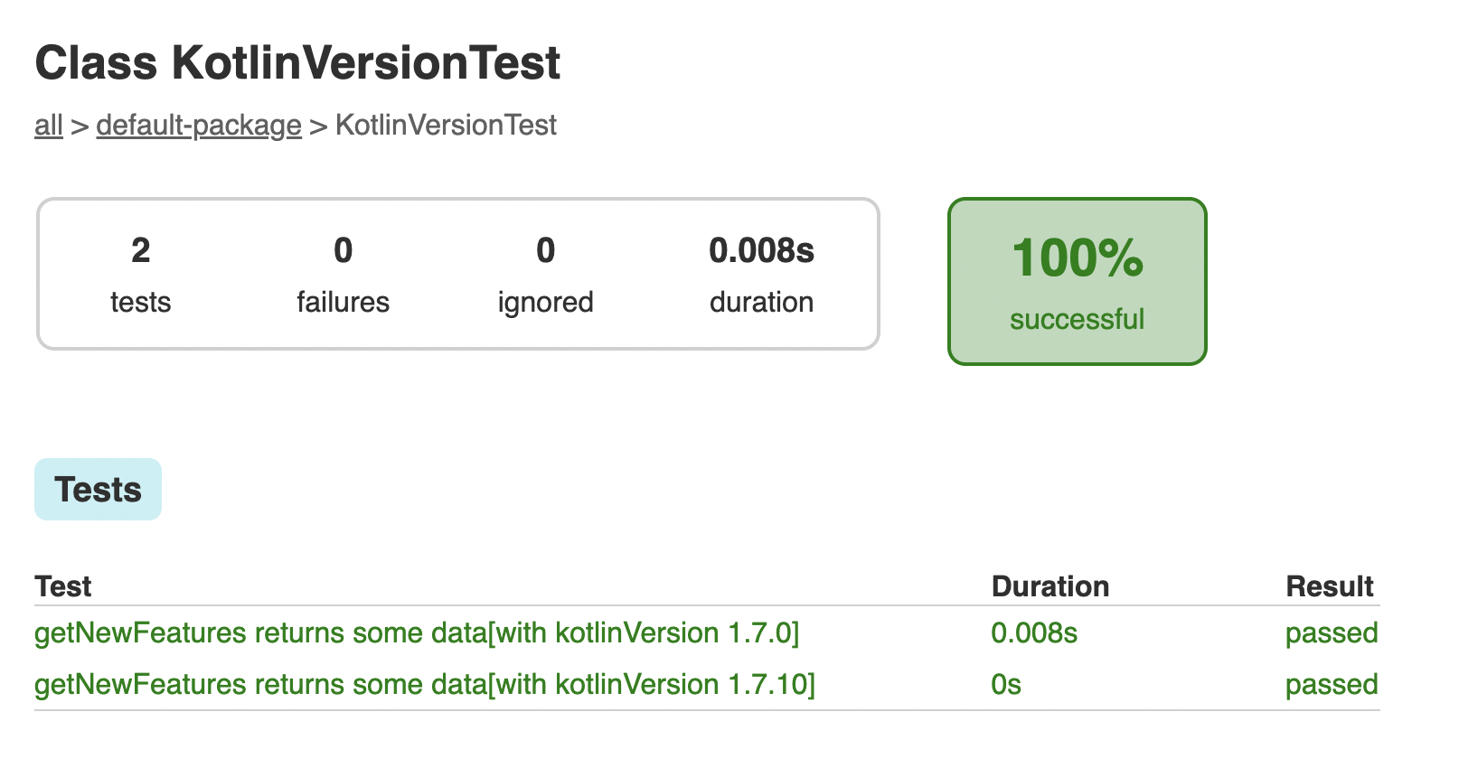
Task: Select the Tests tab
Action: point(98,489)
